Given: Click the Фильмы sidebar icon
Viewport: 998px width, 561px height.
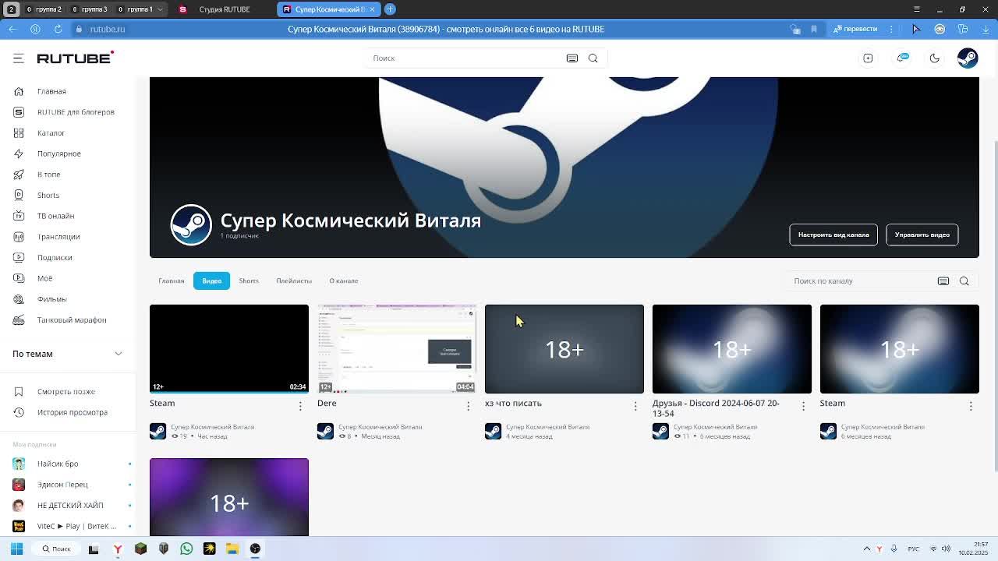Looking at the screenshot, I should 19,299.
